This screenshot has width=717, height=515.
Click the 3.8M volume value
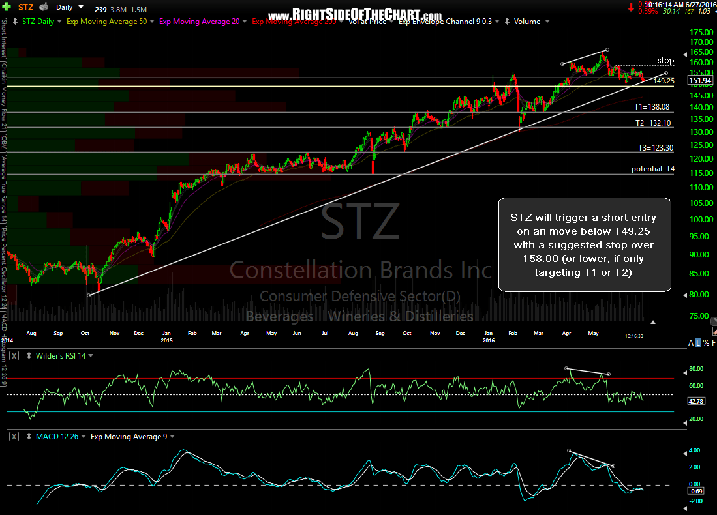(118, 10)
